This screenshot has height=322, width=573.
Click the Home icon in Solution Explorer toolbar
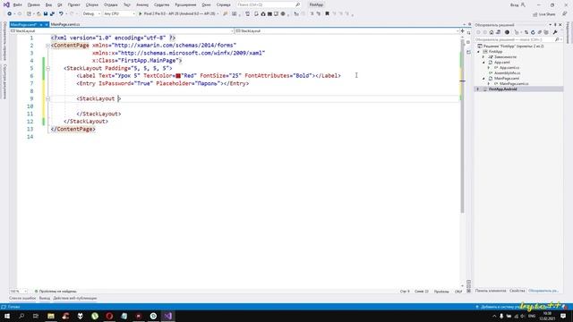(x=492, y=32)
